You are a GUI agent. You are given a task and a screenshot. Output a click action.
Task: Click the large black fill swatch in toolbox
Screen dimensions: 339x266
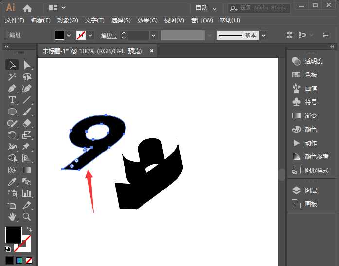click(13, 235)
